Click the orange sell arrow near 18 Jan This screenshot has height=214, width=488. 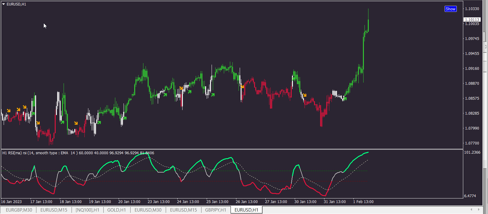pos(76,123)
